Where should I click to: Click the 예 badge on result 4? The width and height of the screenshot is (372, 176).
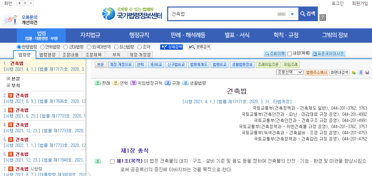coord(11,125)
